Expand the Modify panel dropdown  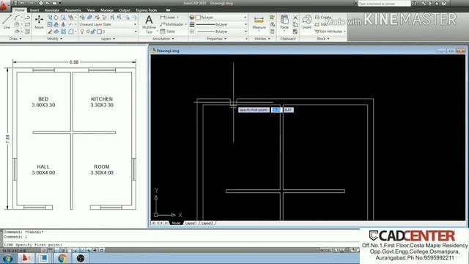[55, 39]
